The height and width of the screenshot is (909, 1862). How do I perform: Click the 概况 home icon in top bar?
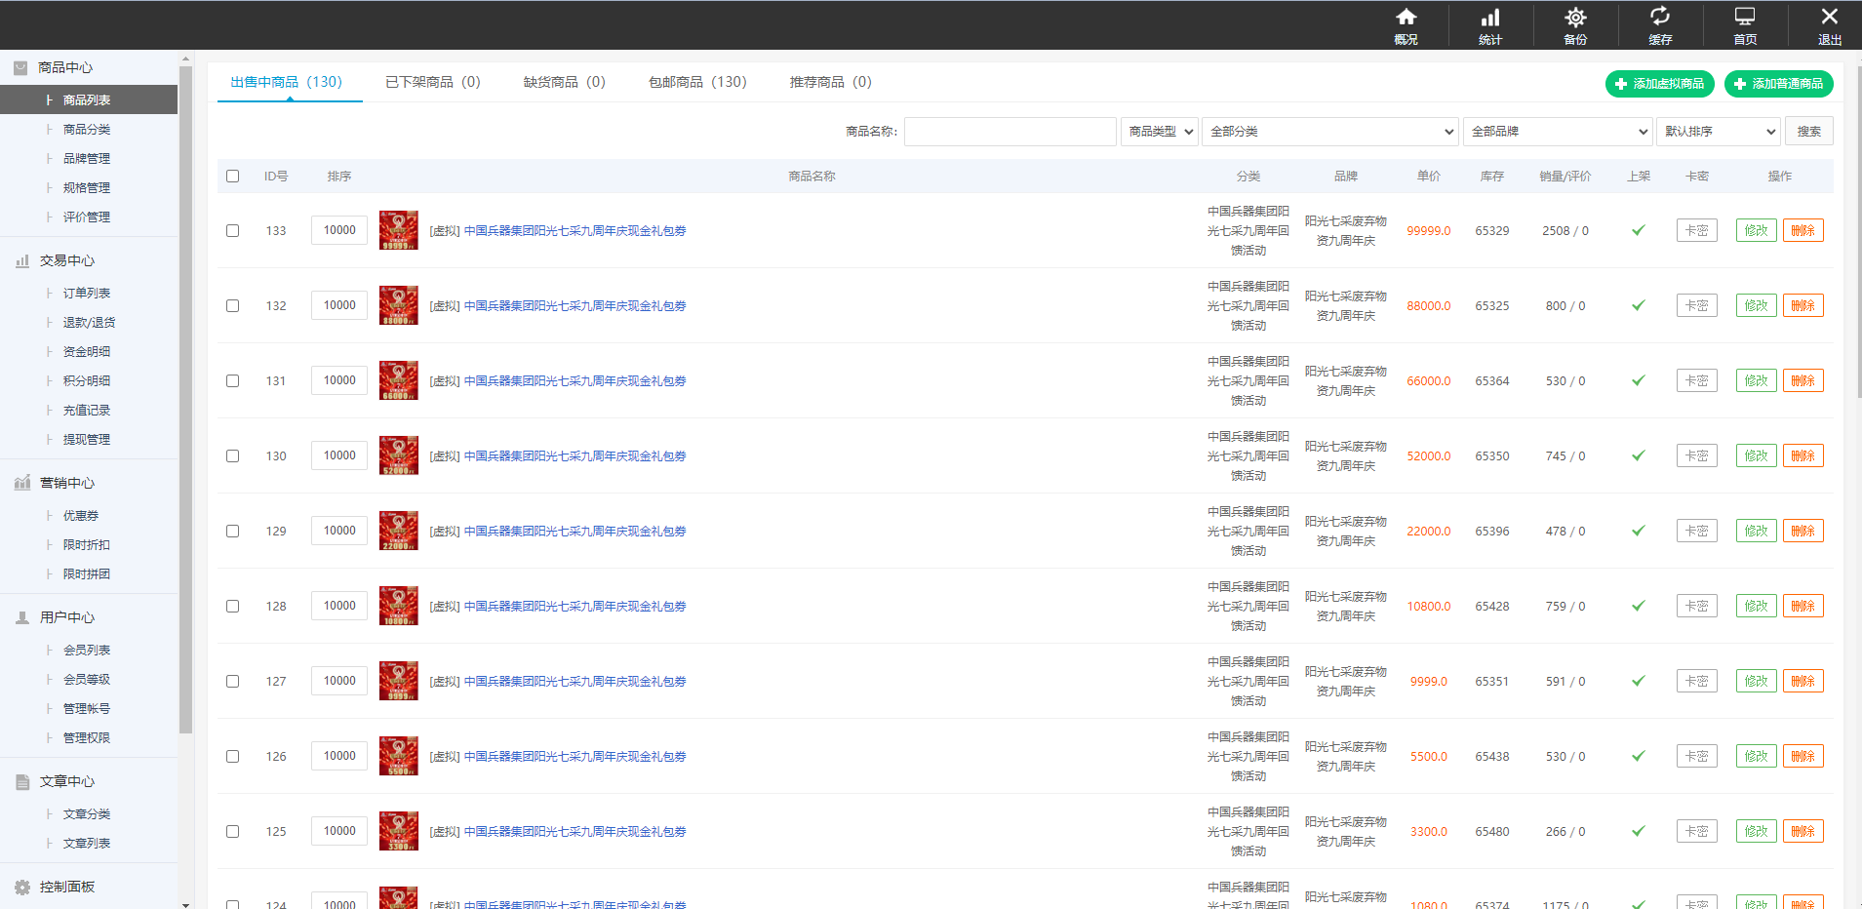pyautogui.click(x=1406, y=18)
